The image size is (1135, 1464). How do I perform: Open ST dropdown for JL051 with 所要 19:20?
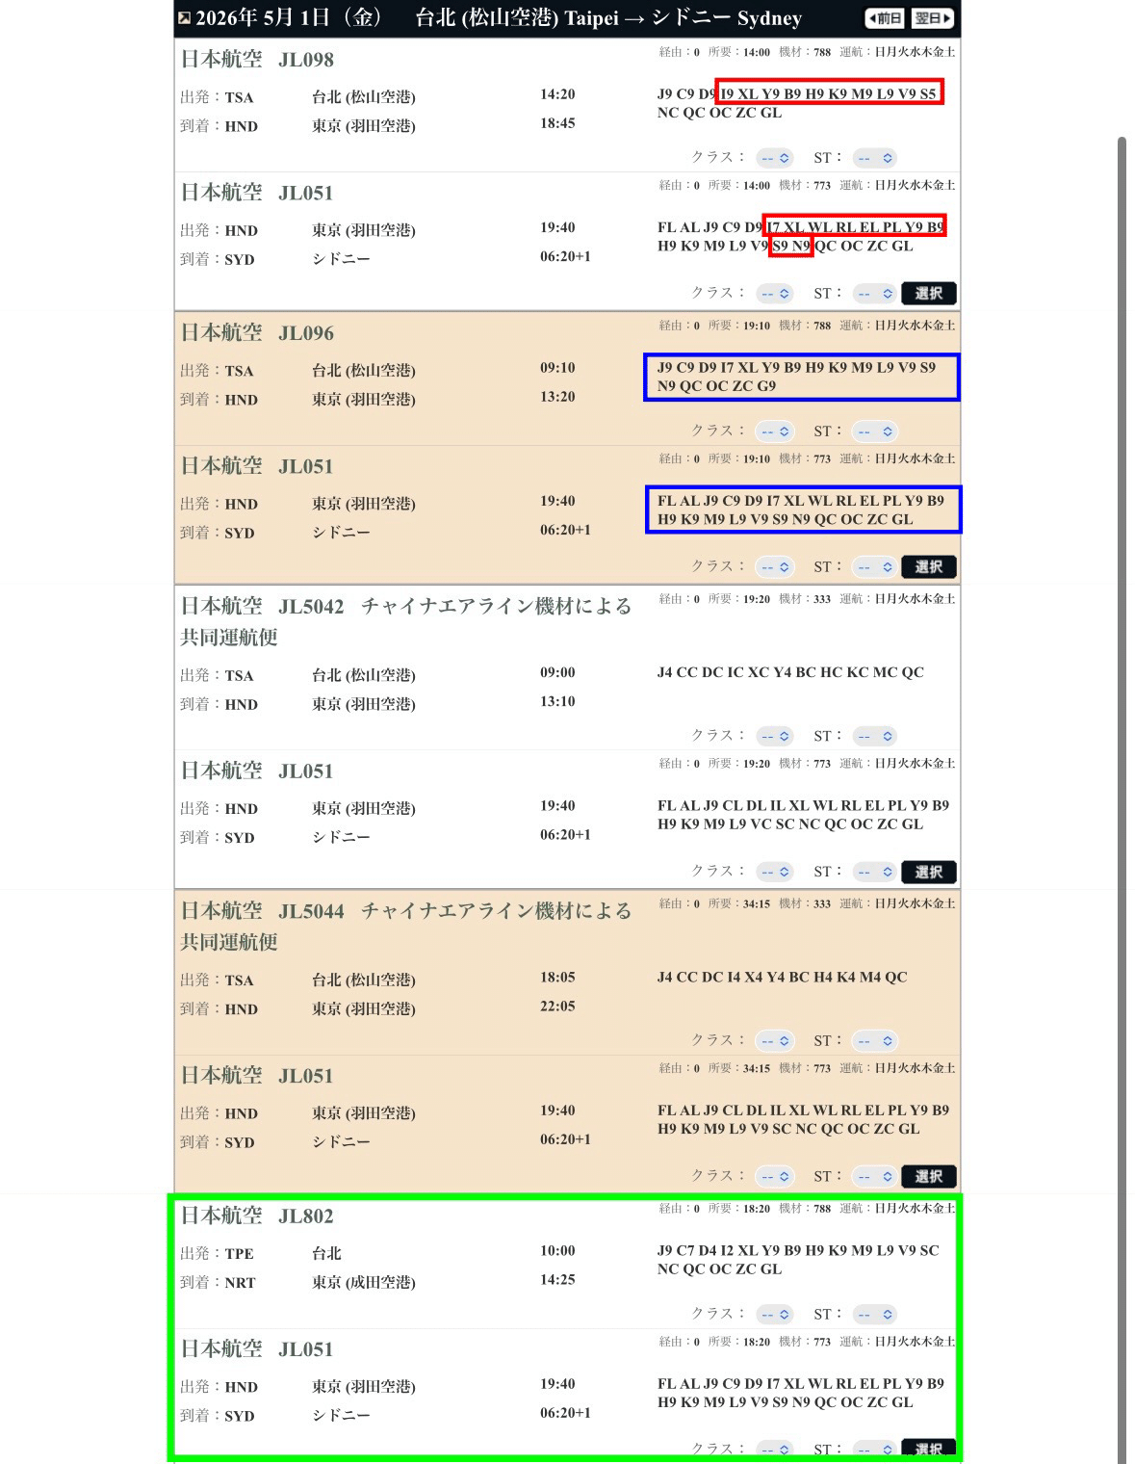876,873
